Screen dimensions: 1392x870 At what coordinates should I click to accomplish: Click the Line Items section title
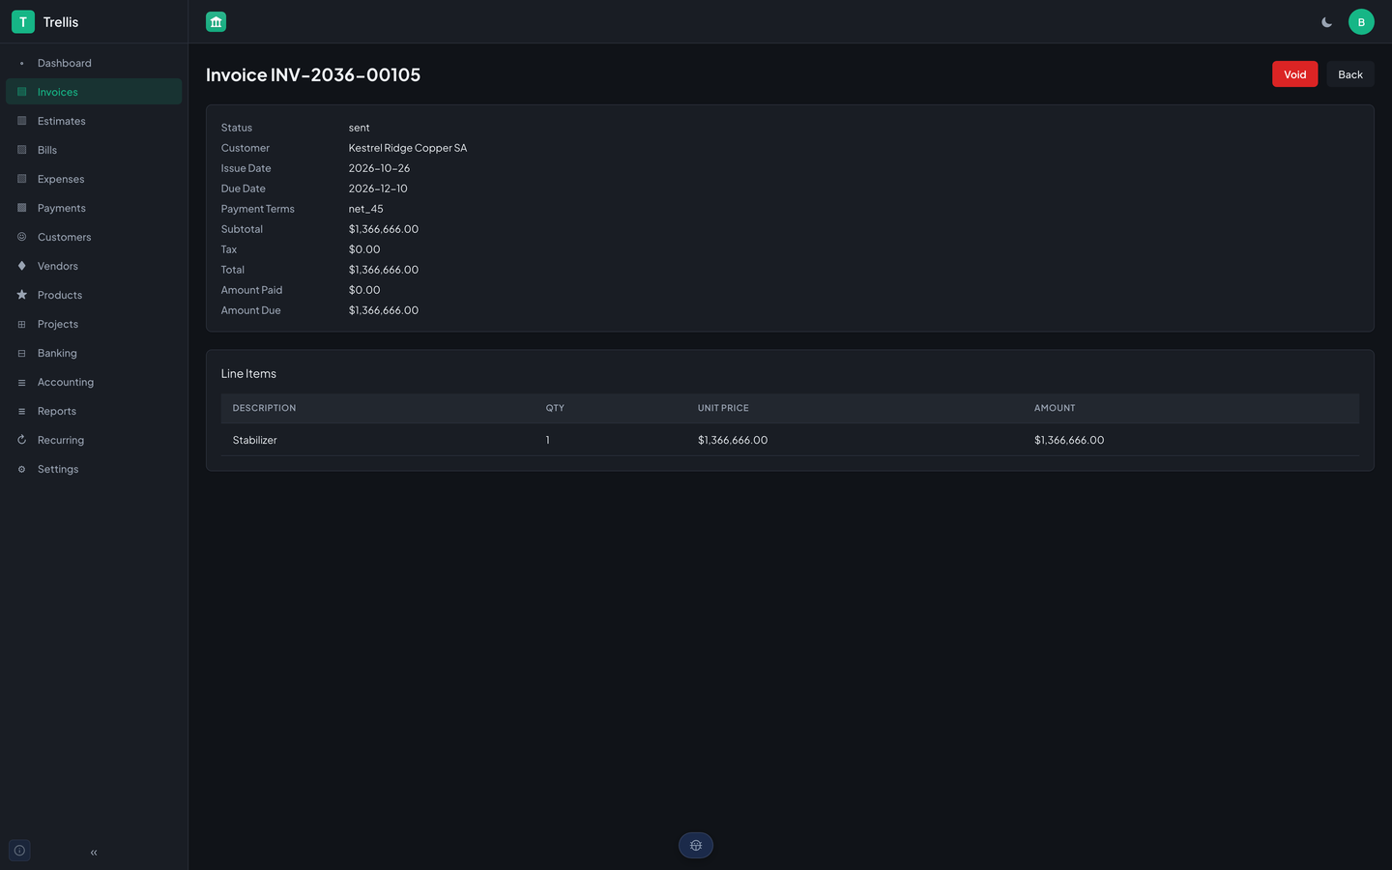[x=248, y=373]
